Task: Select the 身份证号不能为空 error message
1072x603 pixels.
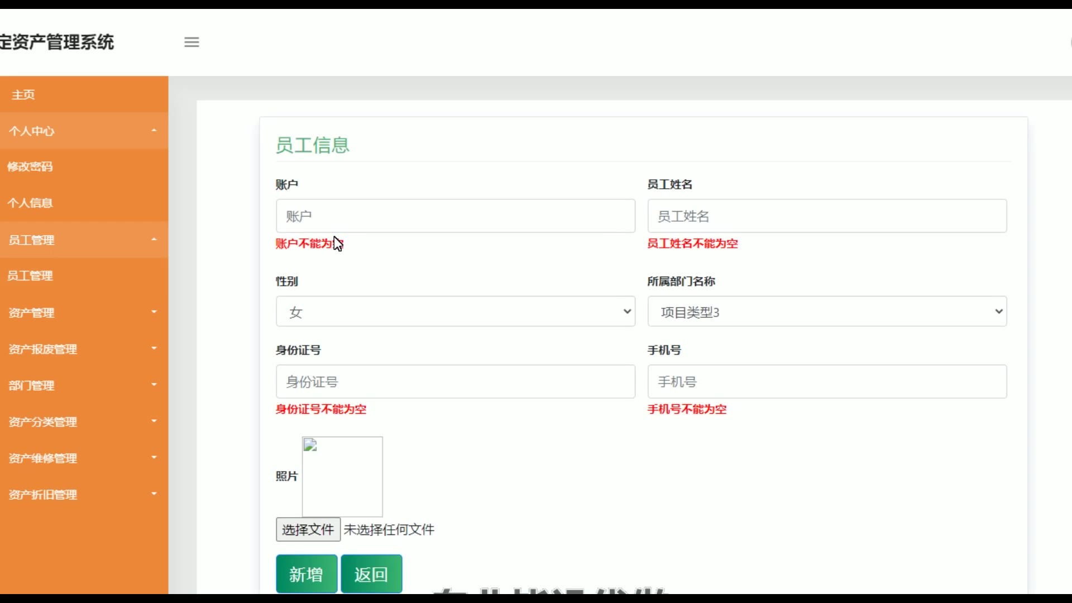Action: pos(321,409)
